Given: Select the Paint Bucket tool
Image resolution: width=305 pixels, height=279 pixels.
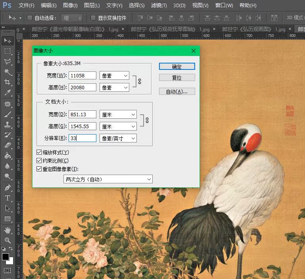Looking at the screenshot, I should [x=8, y=155].
